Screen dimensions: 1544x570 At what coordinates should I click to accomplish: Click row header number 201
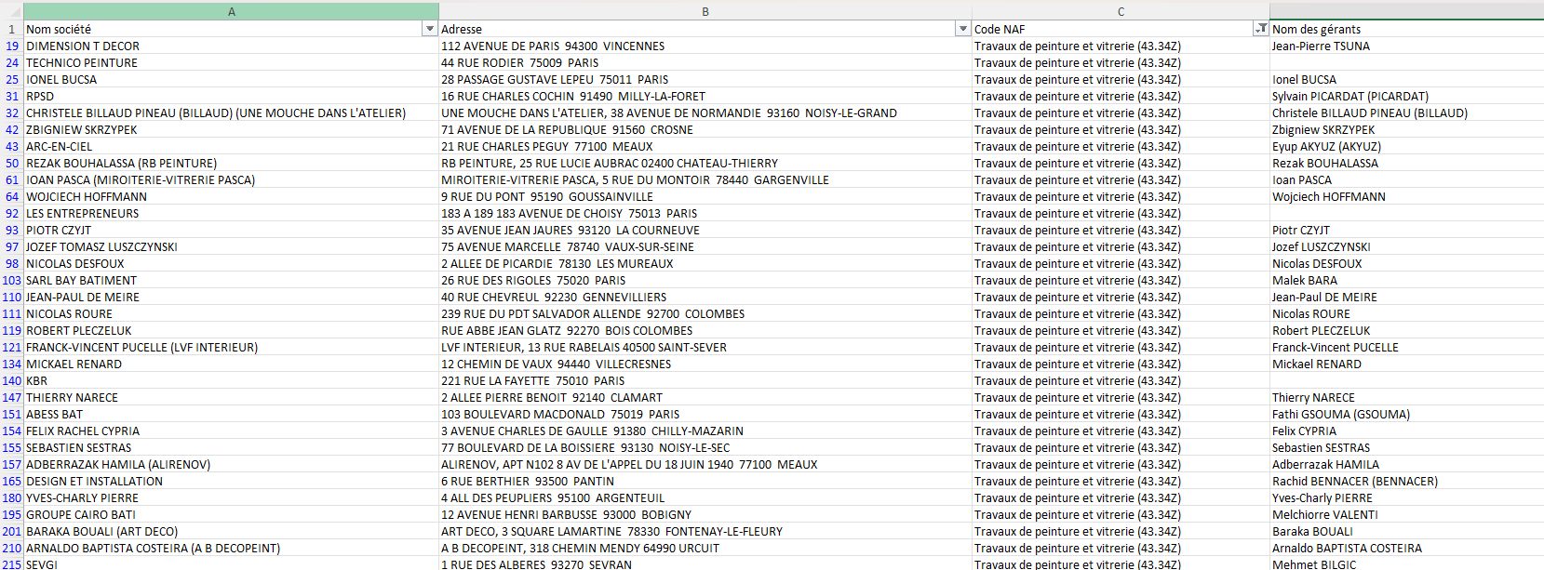[11, 531]
